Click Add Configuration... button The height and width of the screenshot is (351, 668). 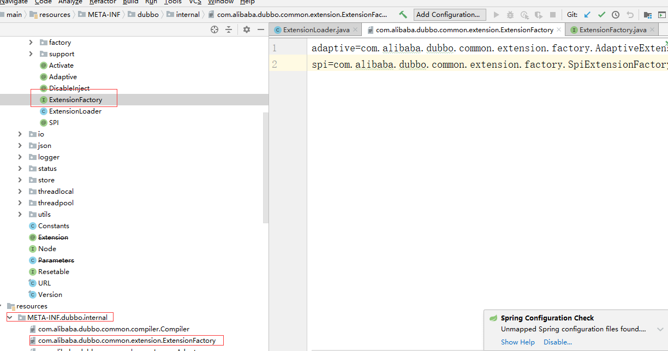[x=450, y=15]
